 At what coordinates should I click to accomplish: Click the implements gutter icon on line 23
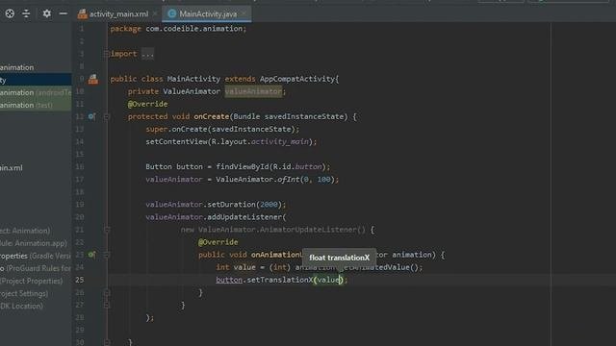click(x=91, y=255)
